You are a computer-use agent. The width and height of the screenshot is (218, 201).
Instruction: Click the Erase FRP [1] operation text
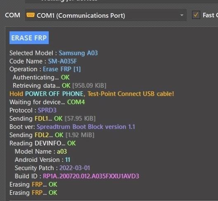pos(62,69)
